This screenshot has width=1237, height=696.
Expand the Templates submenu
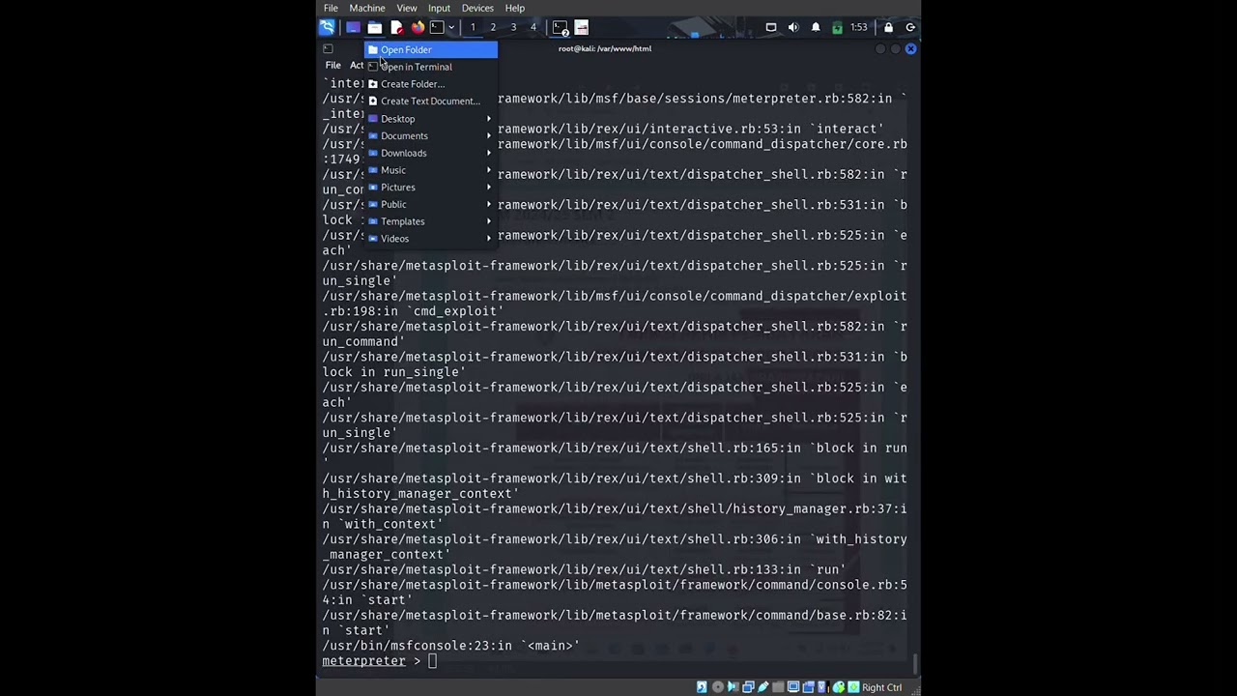(431, 221)
